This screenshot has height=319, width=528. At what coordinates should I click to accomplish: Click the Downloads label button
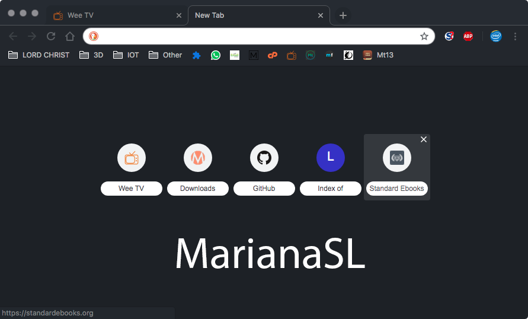(198, 189)
